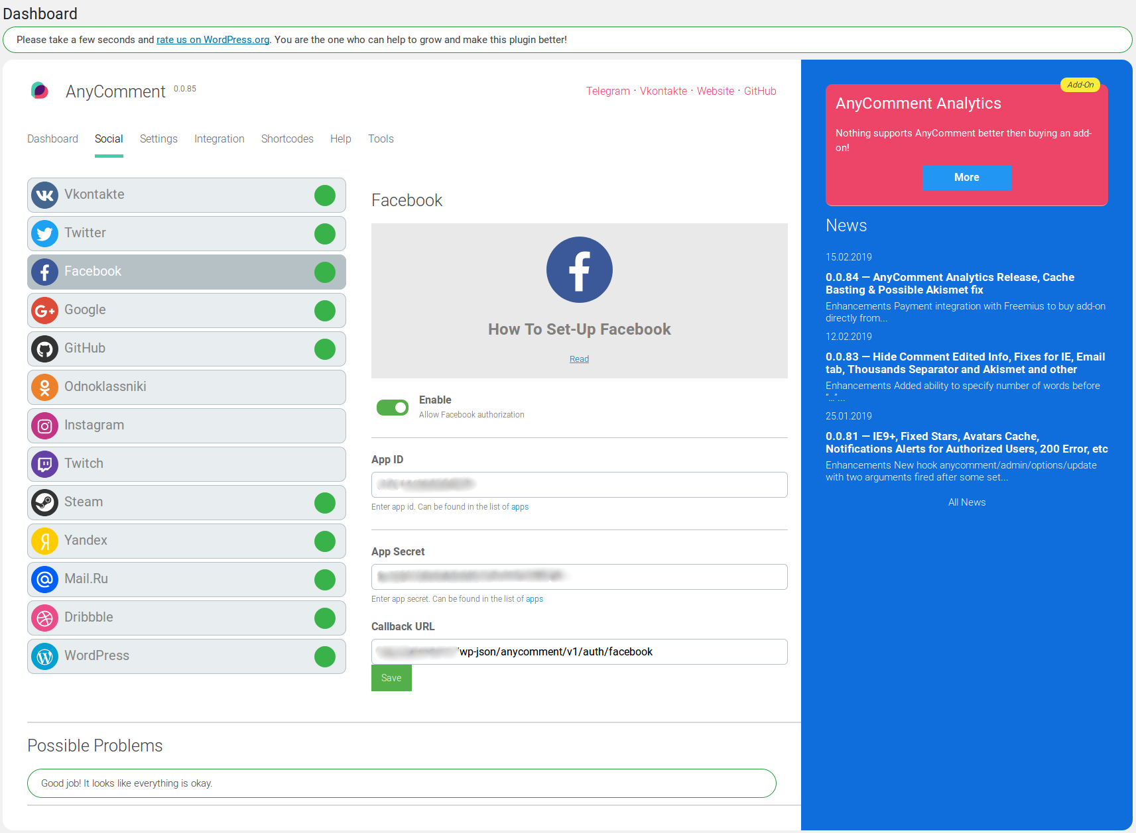Open the Integration tab

click(x=220, y=139)
